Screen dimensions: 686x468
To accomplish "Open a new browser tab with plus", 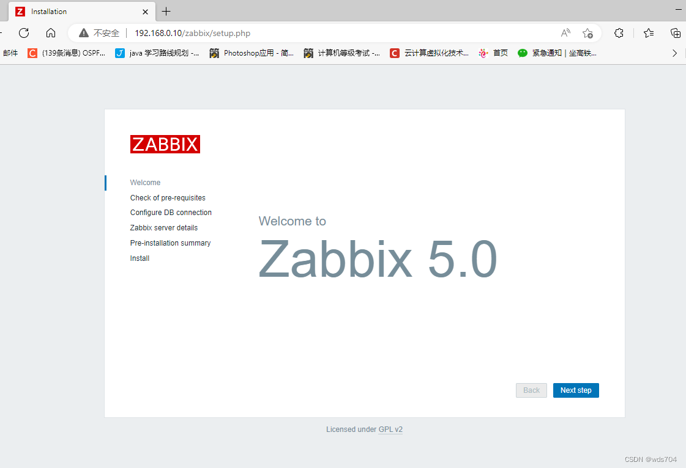I will (x=166, y=12).
